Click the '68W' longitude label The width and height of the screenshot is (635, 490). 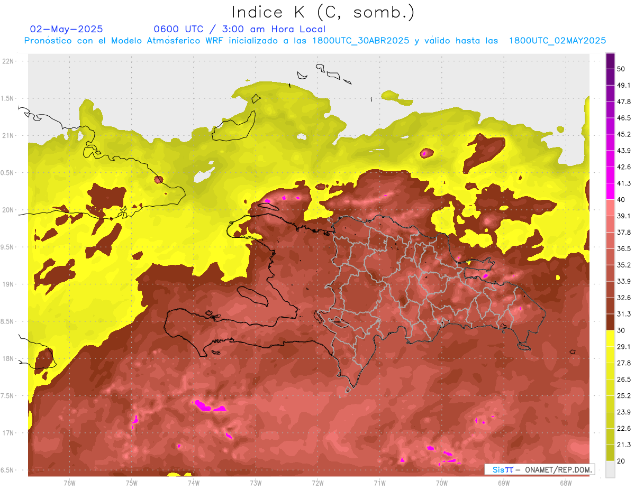point(566,483)
